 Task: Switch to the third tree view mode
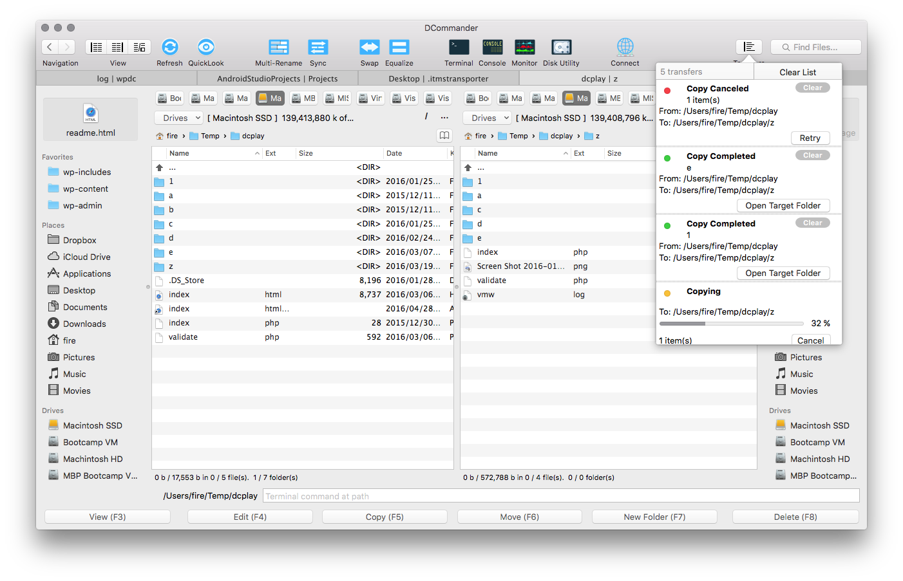(x=139, y=47)
